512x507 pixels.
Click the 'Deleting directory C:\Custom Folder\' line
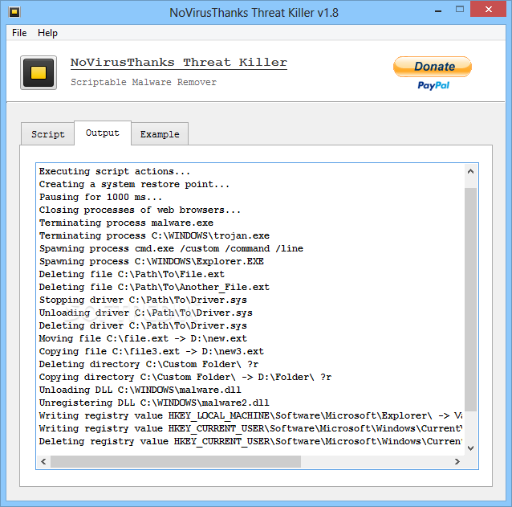148,364
